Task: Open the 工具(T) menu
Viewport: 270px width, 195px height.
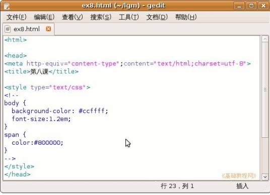Action: pos(129,17)
